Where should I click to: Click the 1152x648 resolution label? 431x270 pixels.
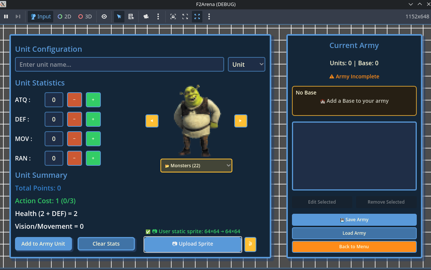417,16
